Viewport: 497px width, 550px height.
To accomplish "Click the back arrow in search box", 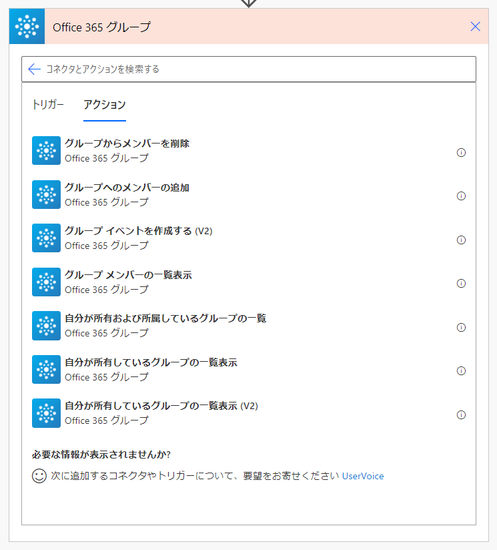I will click(x=34, y=69).
